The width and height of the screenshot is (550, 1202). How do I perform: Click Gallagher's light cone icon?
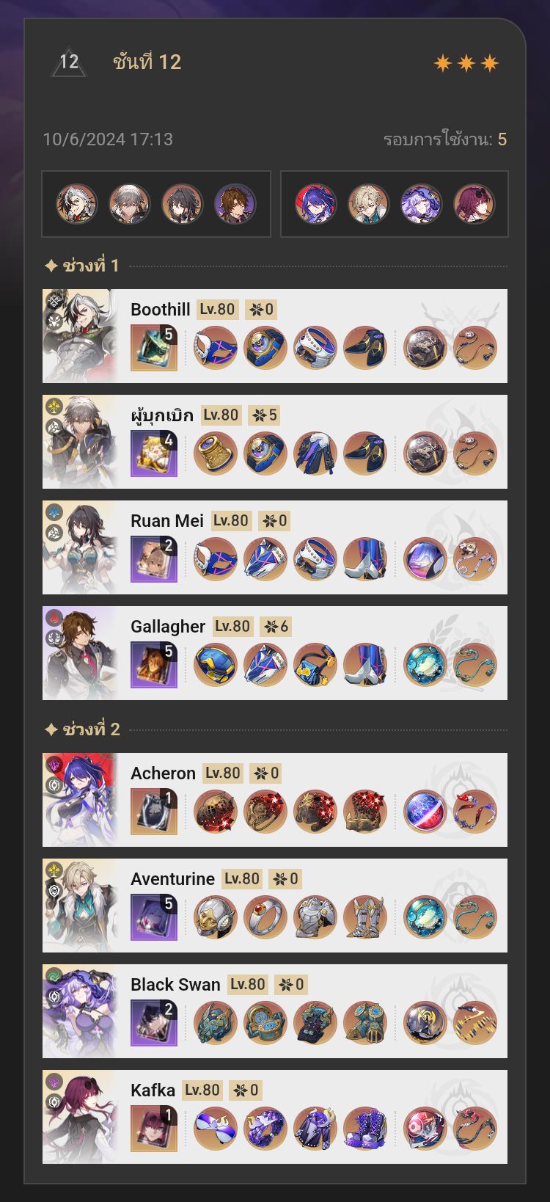[x=154, y=665]
